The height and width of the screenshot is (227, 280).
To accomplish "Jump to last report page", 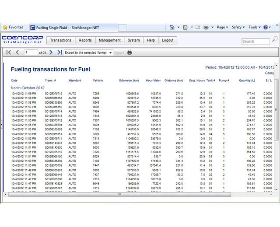I will tap(59, 52).
